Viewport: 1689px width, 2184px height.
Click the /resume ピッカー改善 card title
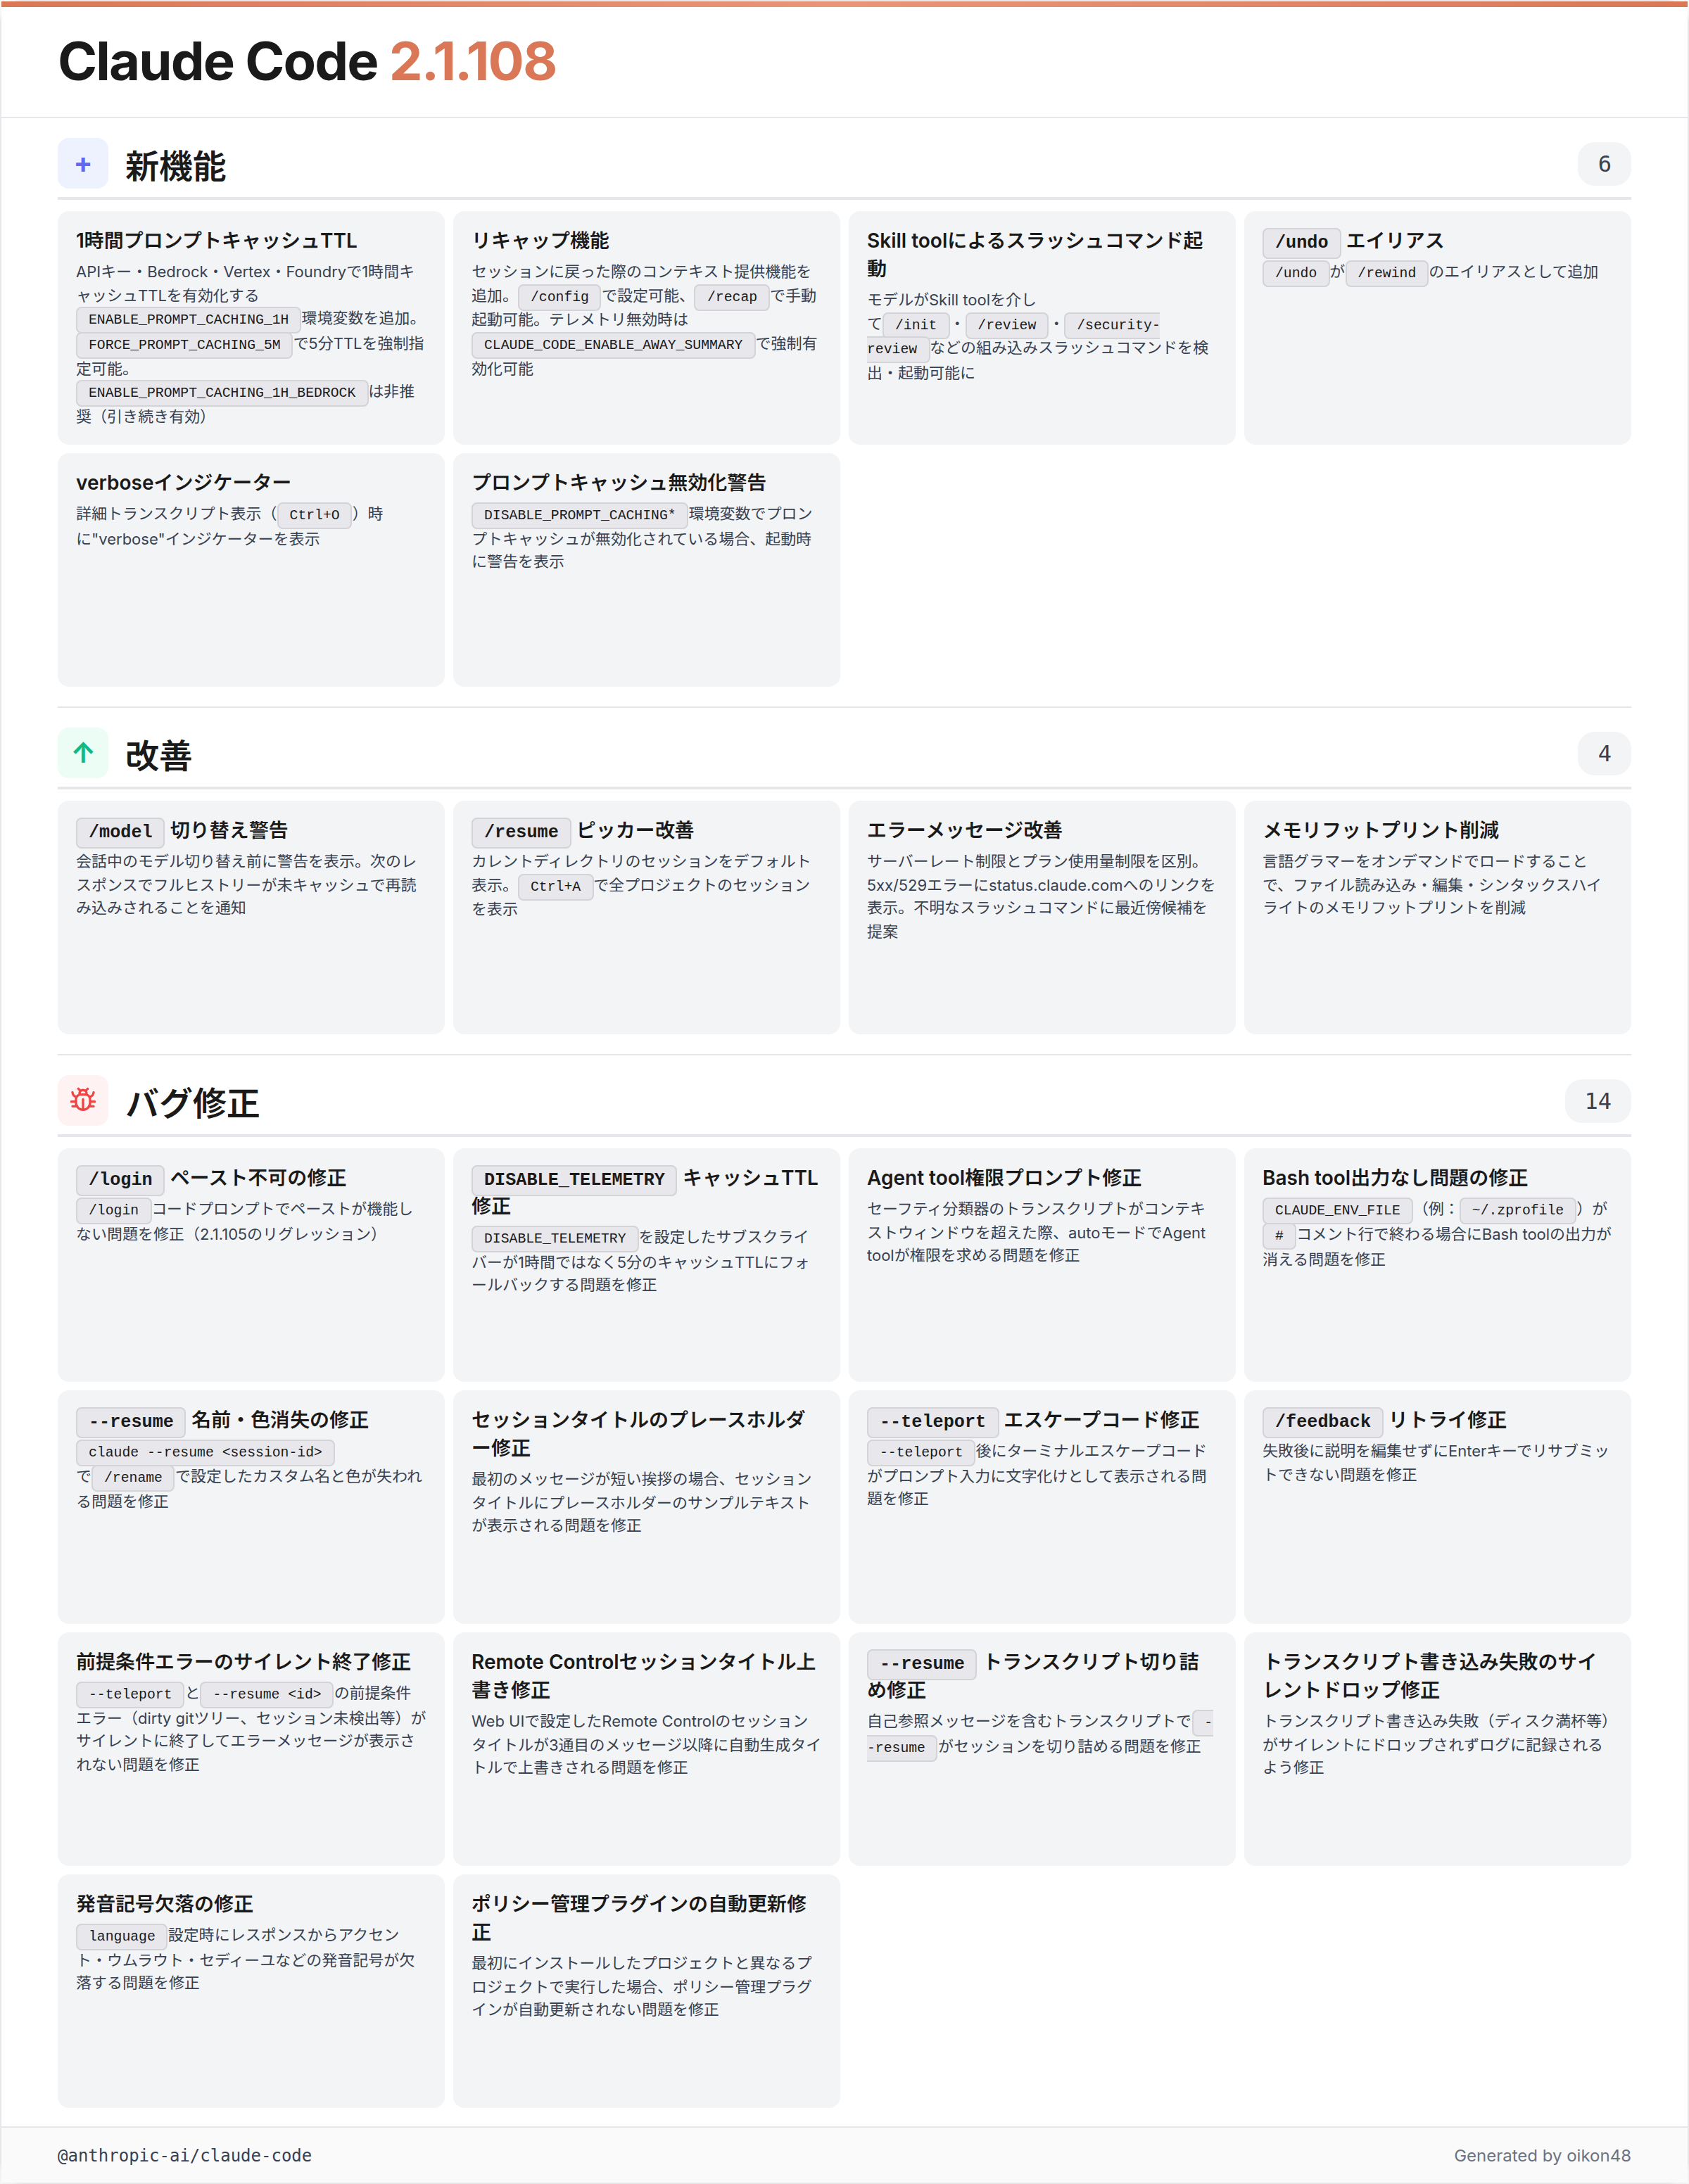(x=583, y=831)
